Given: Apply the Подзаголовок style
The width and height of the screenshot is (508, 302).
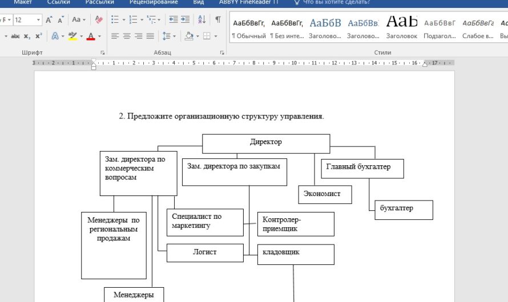Looking at the screenshot, I should click(440, 28).
